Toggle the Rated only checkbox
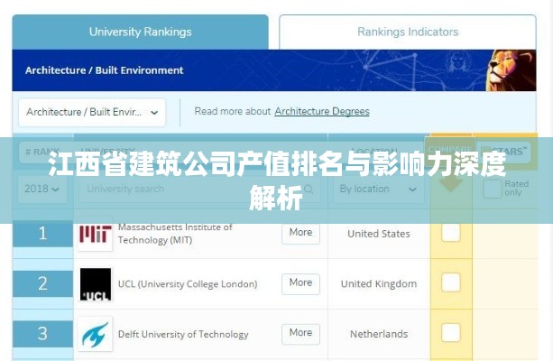Image resolution: width=553 pixels, height=361 pixels. coord(493,189)
